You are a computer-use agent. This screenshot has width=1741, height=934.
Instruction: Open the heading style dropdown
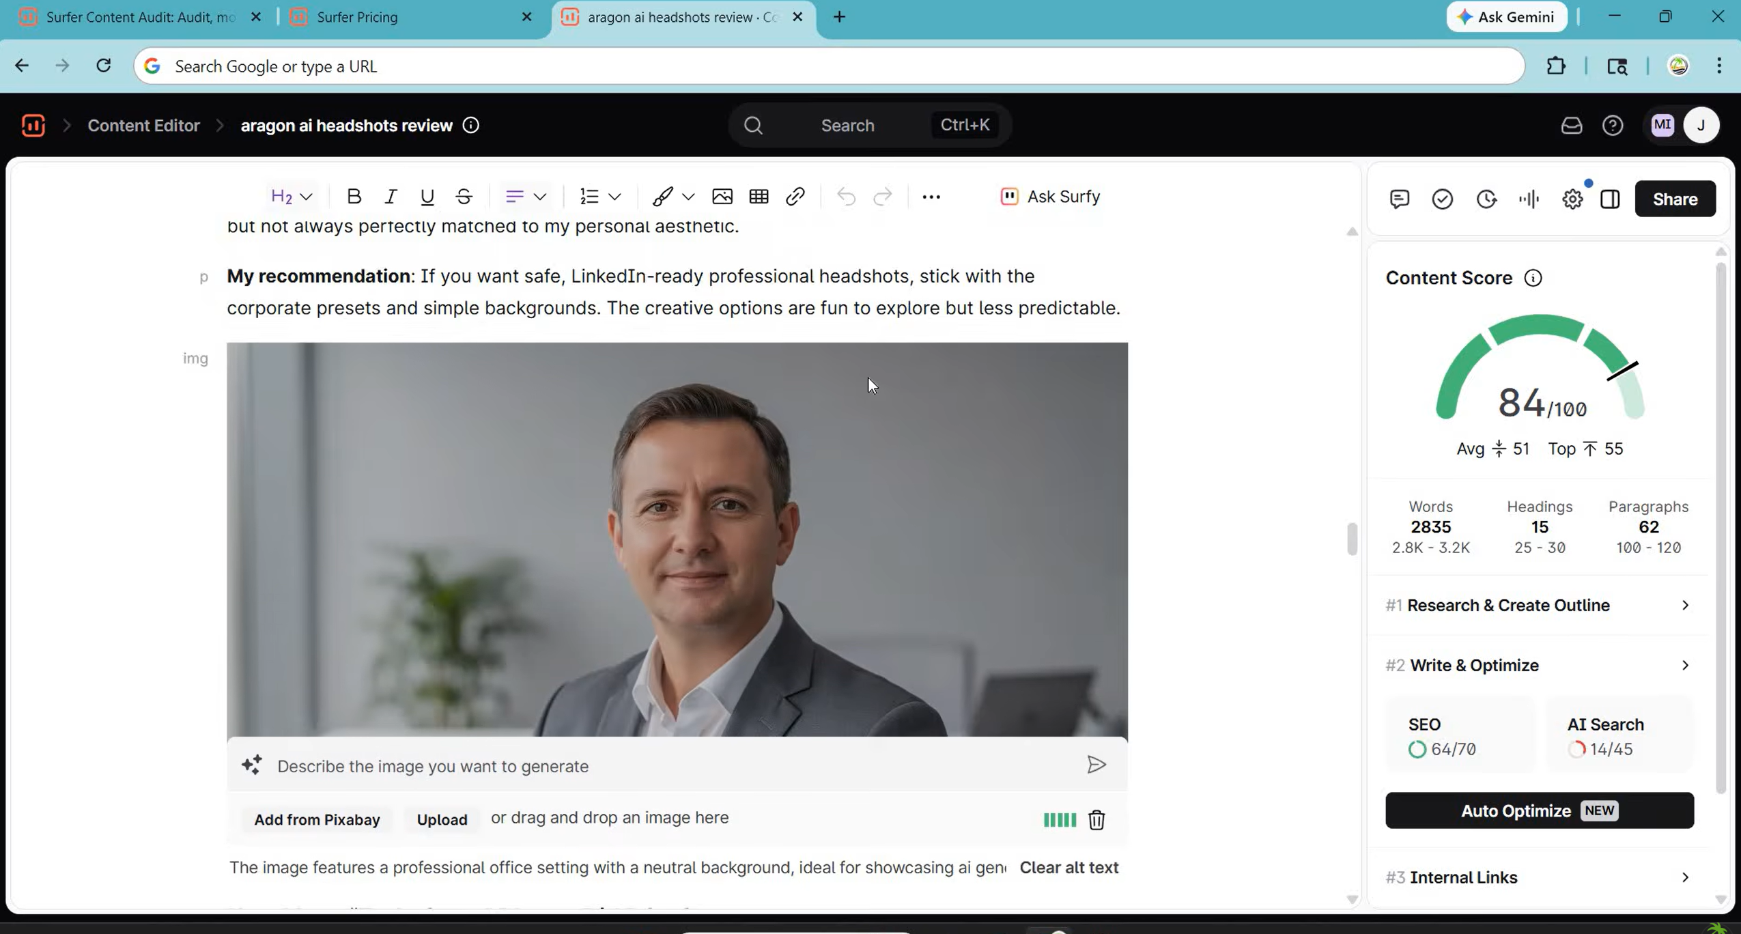289,196
